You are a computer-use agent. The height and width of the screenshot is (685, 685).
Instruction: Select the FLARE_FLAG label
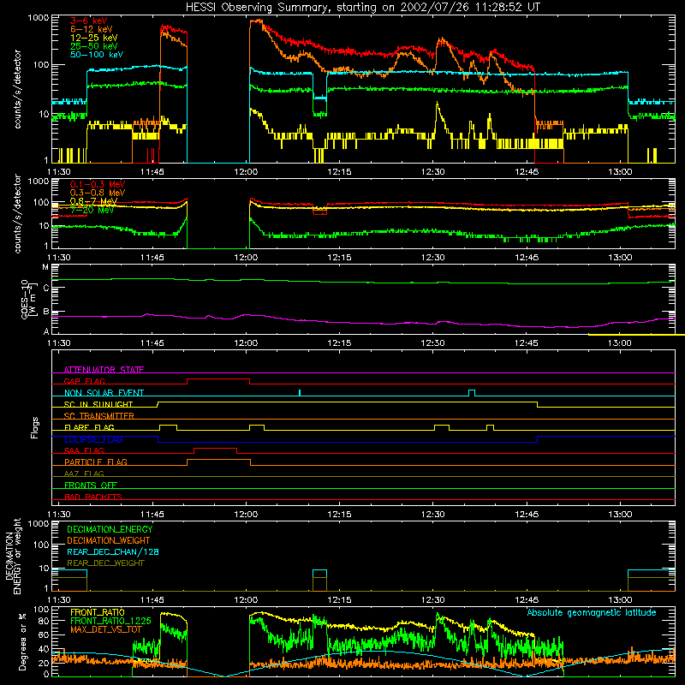point(89,427)
